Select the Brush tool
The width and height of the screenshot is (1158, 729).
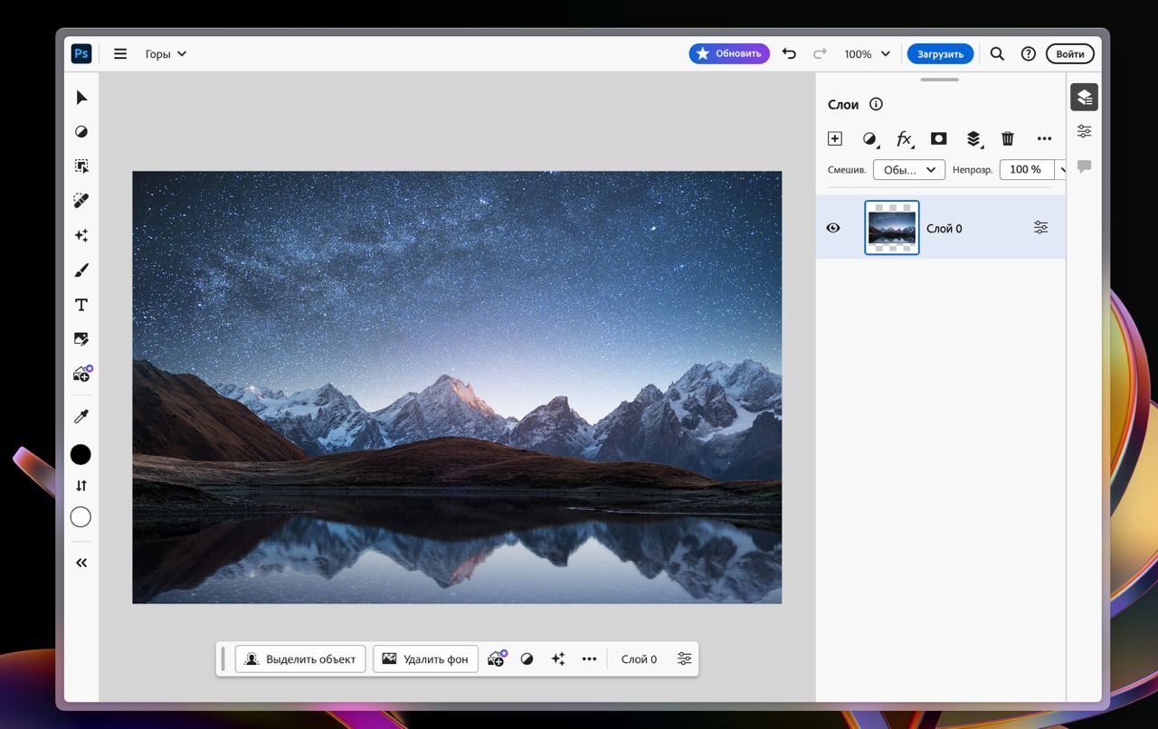click(81, 270)
